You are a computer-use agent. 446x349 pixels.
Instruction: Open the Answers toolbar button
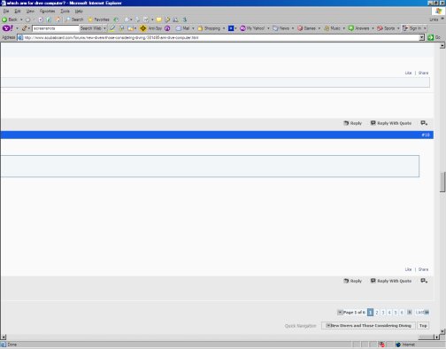(358, 28)
